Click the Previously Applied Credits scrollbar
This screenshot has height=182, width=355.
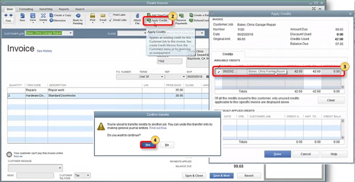click(342, 129)
